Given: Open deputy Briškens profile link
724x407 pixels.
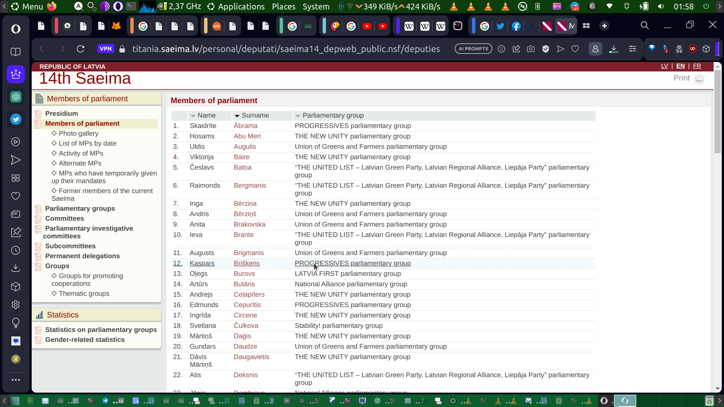Looking at the screenshot, I should pyautogui.click(x=247, y=263).
